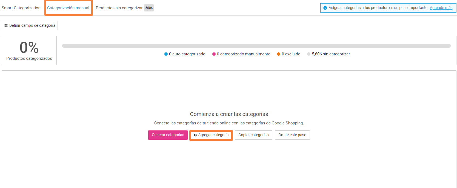Click the 5606 uncategorized products badge
Viewport: 457px width, 188px height.
click(149, 8)
